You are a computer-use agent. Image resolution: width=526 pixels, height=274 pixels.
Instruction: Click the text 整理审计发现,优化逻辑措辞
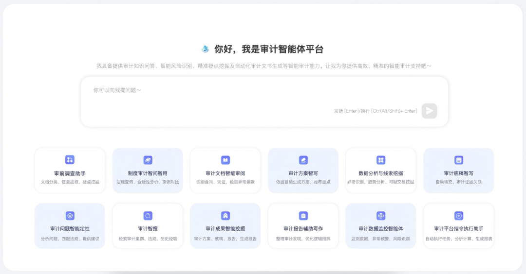(303, 239)
